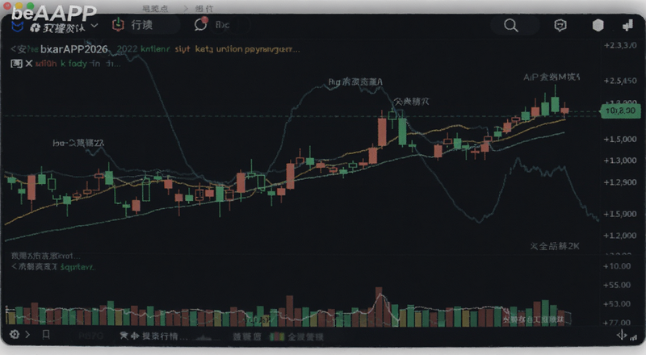This screenshot has width=646, height=355.
Task: Go back using the chevron before bxarAPP2026
Action: tap(13, 49)
